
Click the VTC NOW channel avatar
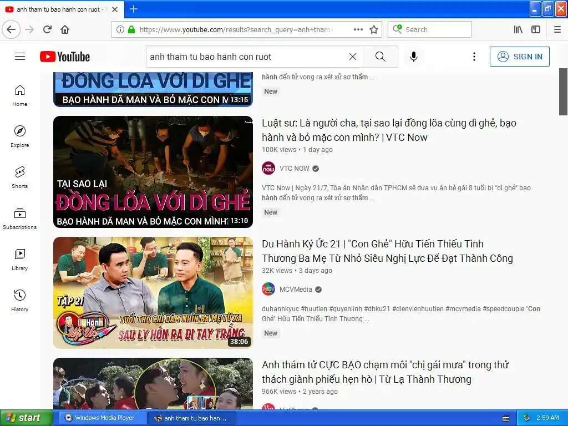pyautogui.click(x=268, y=169)
